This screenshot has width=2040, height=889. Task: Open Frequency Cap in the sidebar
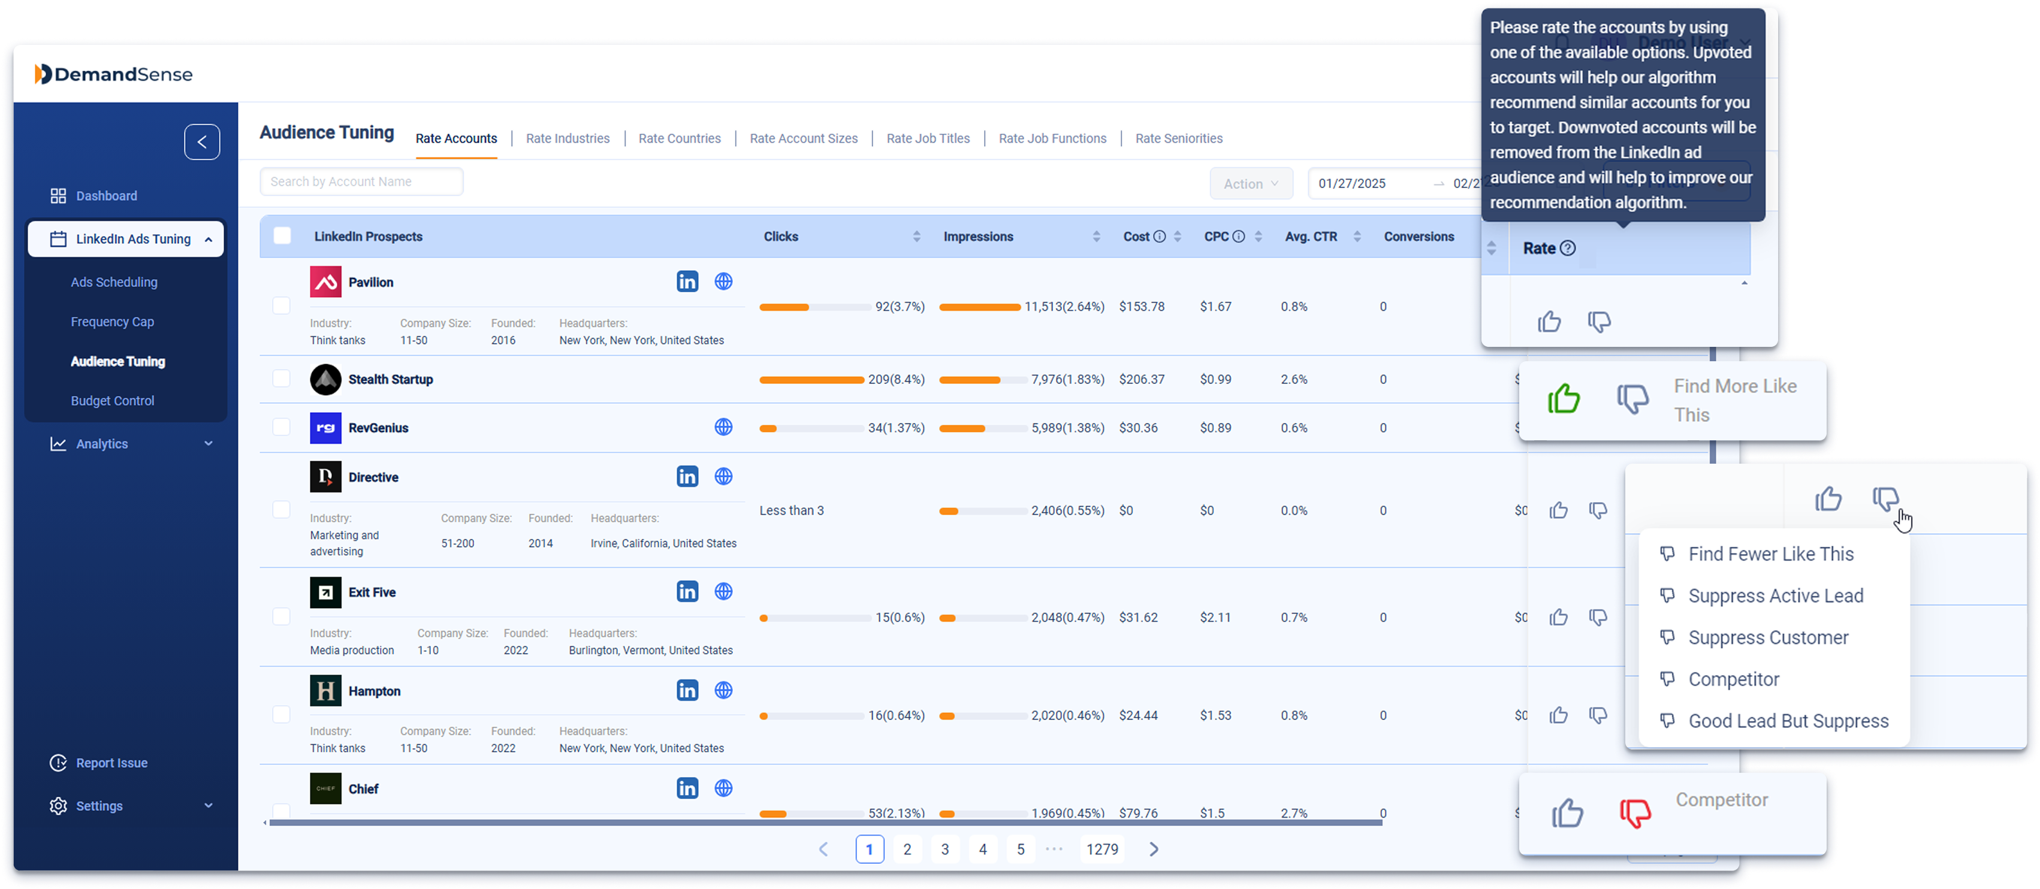pos(113,322)
